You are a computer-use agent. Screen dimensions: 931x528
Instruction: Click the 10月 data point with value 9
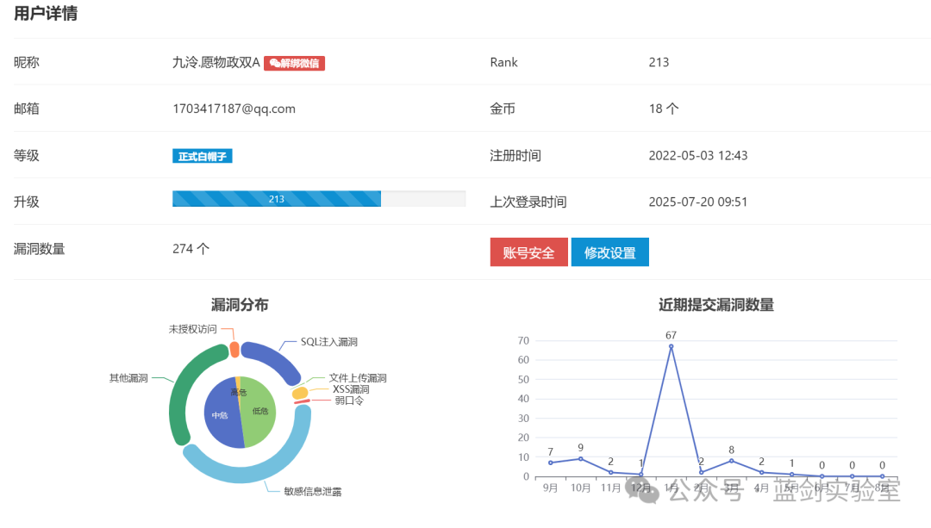point(580,458)
